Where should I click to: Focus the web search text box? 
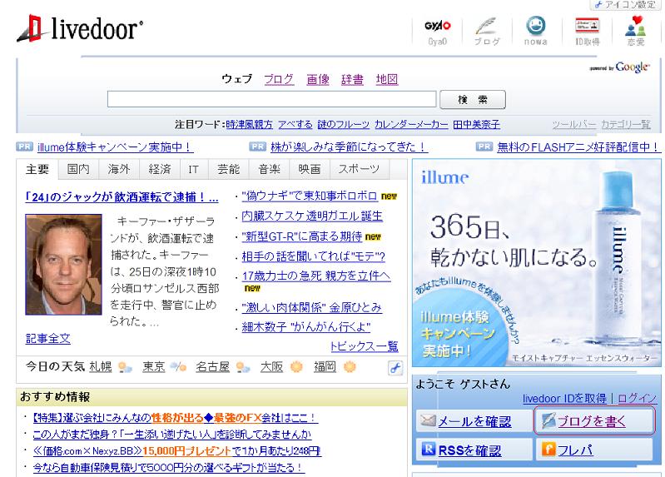coord(271,99)
